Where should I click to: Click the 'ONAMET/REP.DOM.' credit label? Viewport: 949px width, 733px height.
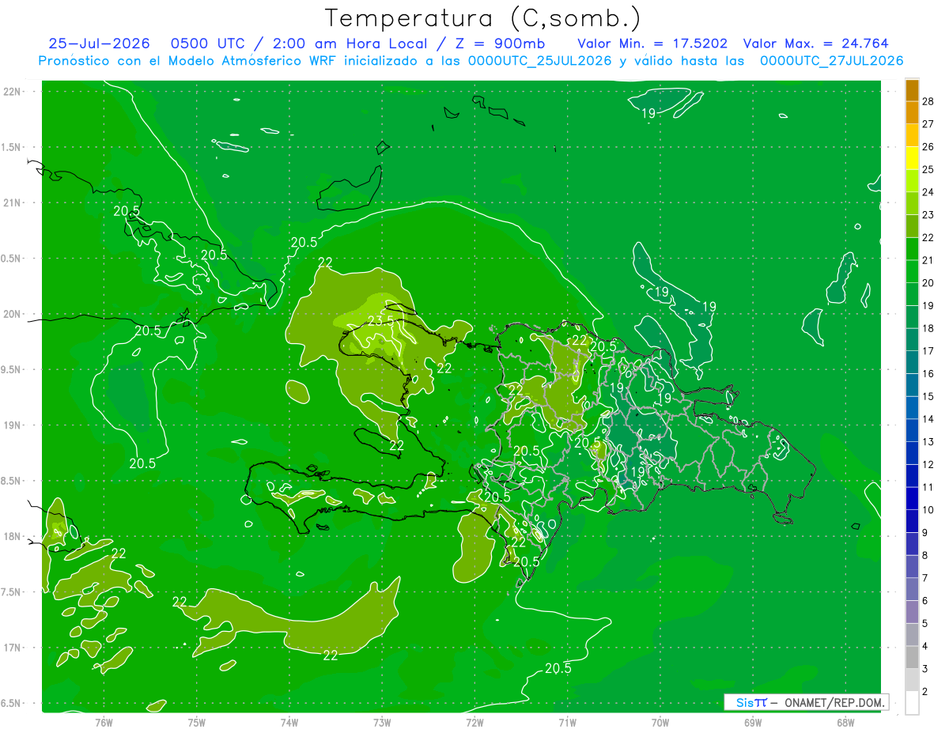pos(834,702)
